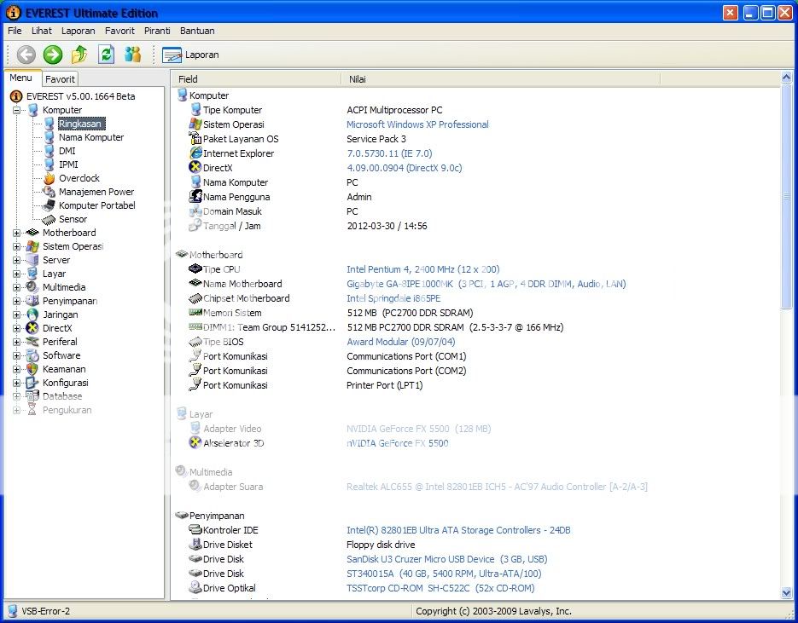Click the Nama Pengguna user icon

[195, 196]
